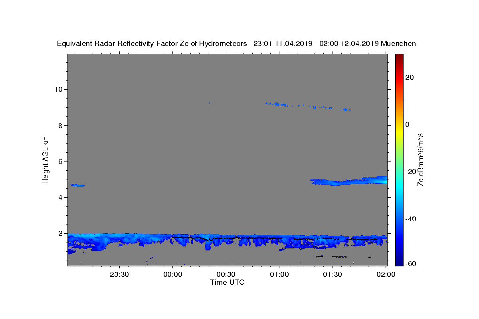Click the small cloud echo at 4.7 km on left edge
The height and width of the screenshot is (319, 479).
[77, 185]
